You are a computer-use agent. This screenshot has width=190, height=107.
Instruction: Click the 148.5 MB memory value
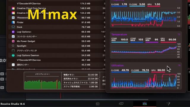coord(85,8)
